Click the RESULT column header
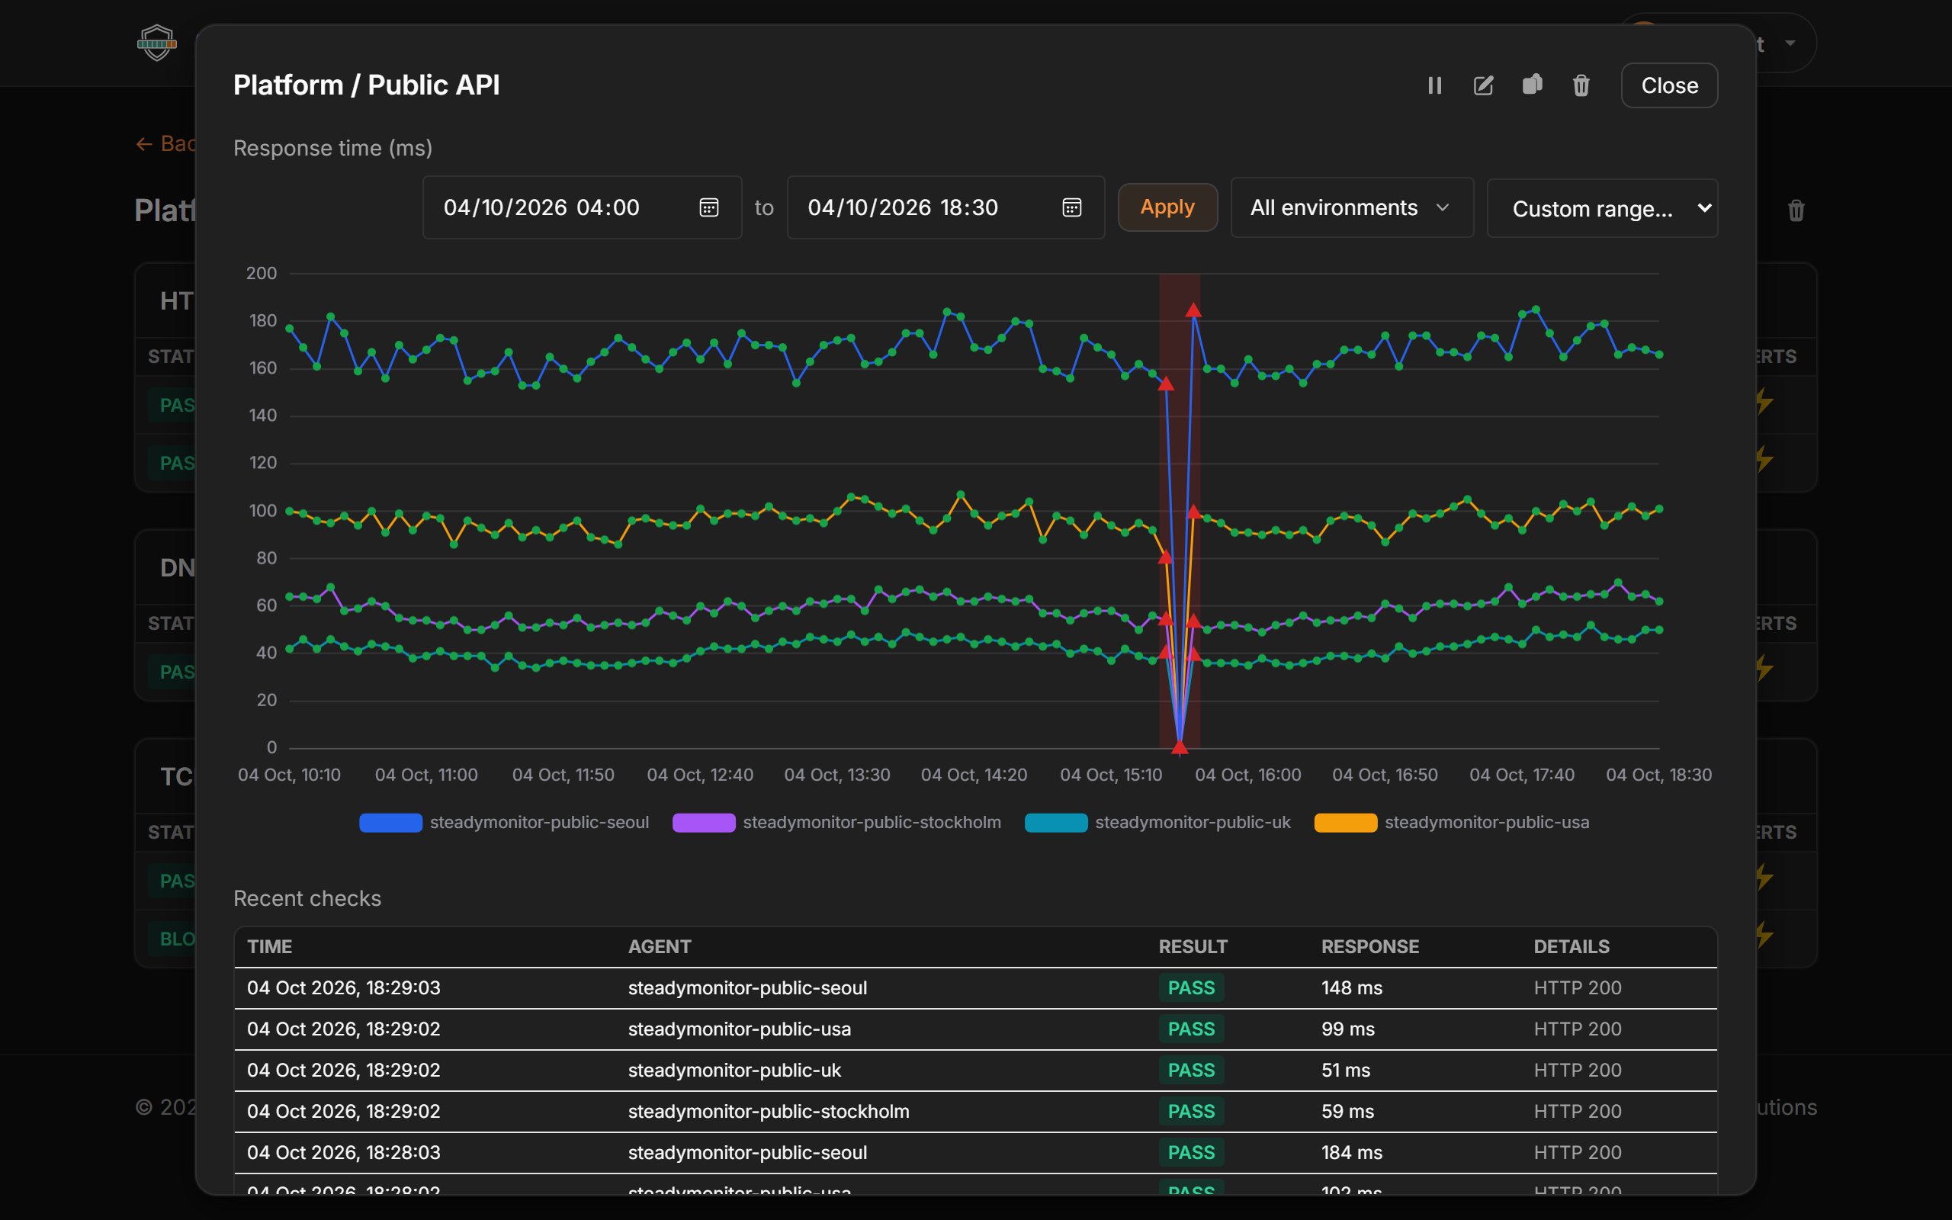 tap(1193, 946)
